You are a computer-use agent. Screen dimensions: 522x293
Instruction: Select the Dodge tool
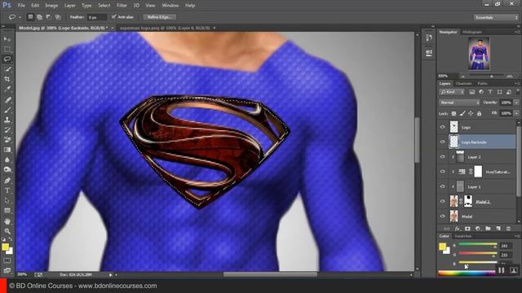point(7,170)
